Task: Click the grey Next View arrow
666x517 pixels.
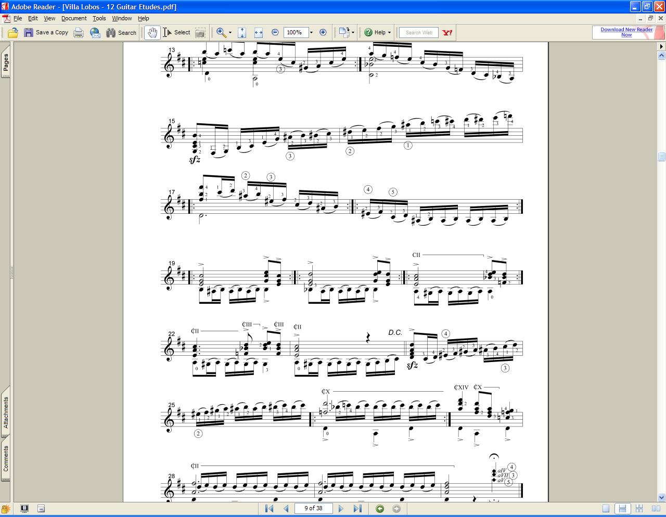Action: point(396,509)
